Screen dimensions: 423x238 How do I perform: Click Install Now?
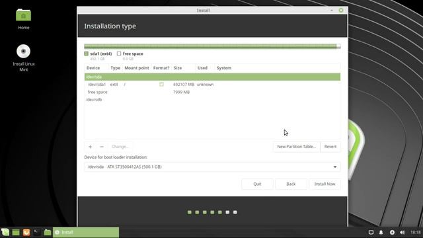(x=325, y=184)
